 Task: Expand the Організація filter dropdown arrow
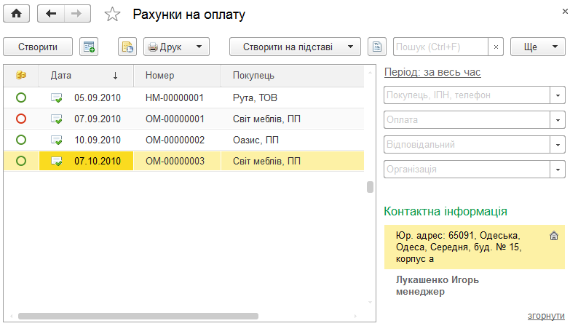coord(558,170)
